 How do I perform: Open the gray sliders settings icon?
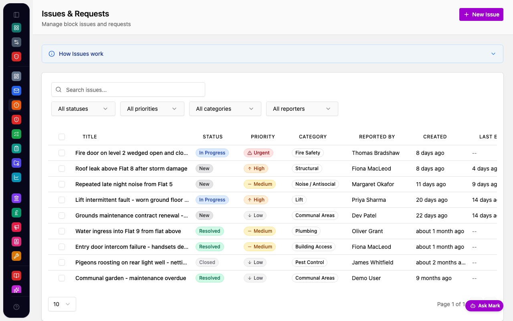(16, 42)
